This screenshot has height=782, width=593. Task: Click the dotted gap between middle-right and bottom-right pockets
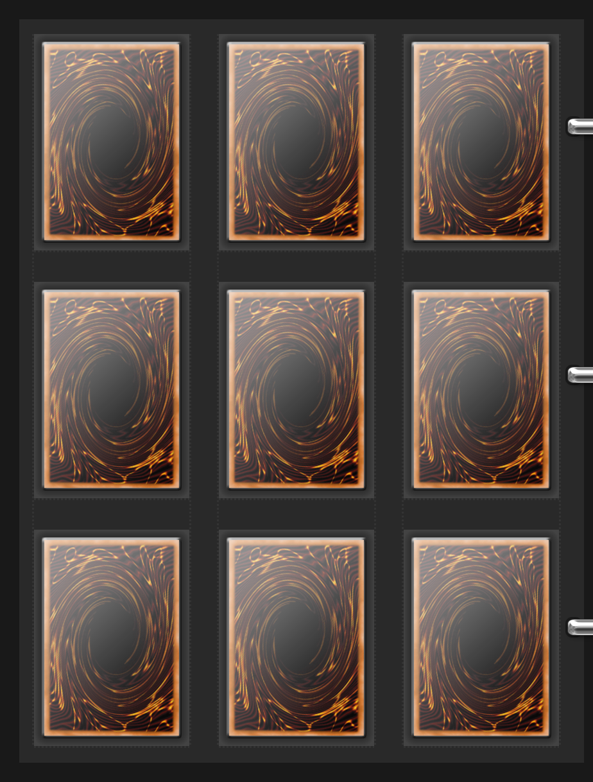click(x=481, y=514)
